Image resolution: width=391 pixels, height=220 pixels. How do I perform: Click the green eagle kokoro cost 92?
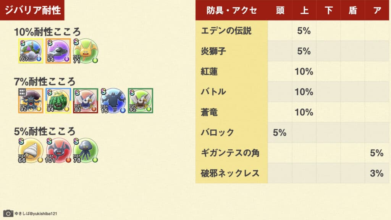pyautogui.click(x=141, y=100)
